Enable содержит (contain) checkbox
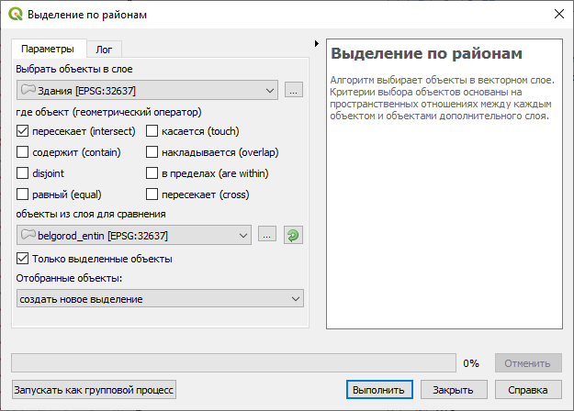The image size is (574, 411). [22, 152]
